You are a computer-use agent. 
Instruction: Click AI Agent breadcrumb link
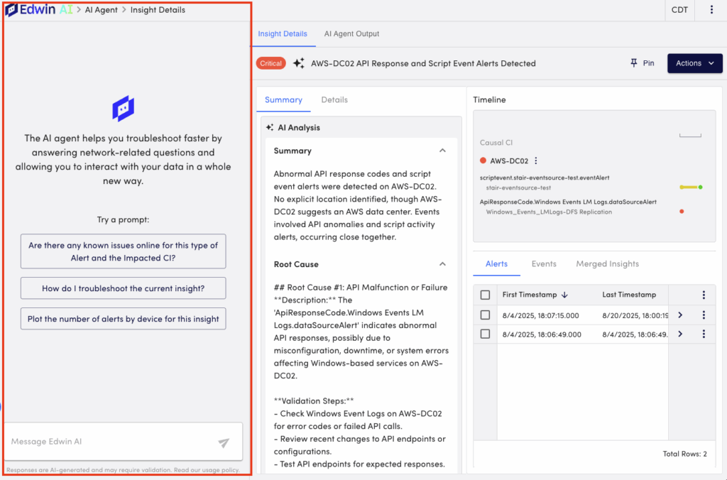pyautogui.click(x=101, y=10)
